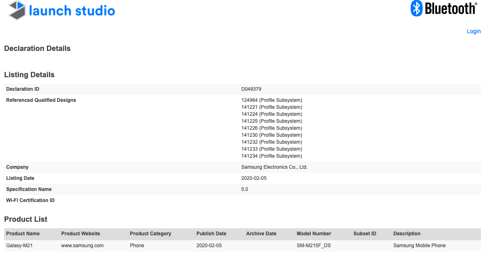
Task: Click the Wi-Fi Certification ID label
Action: [x=30, y=200]
